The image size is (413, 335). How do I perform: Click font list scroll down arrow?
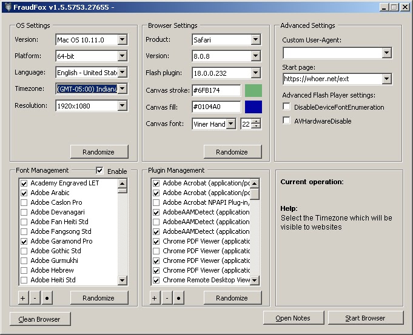(x=123, y=280)
